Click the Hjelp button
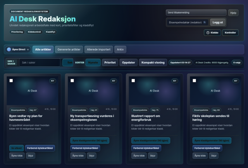The image size is (248, 168). [233, 13]
